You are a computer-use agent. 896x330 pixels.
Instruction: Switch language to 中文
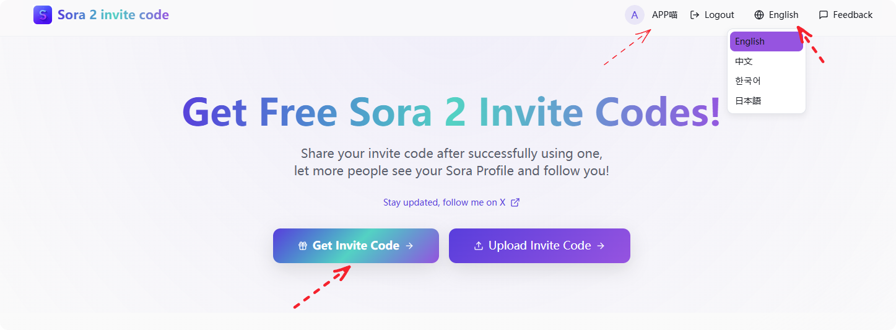pyautogui.click(x=744, y=61)
